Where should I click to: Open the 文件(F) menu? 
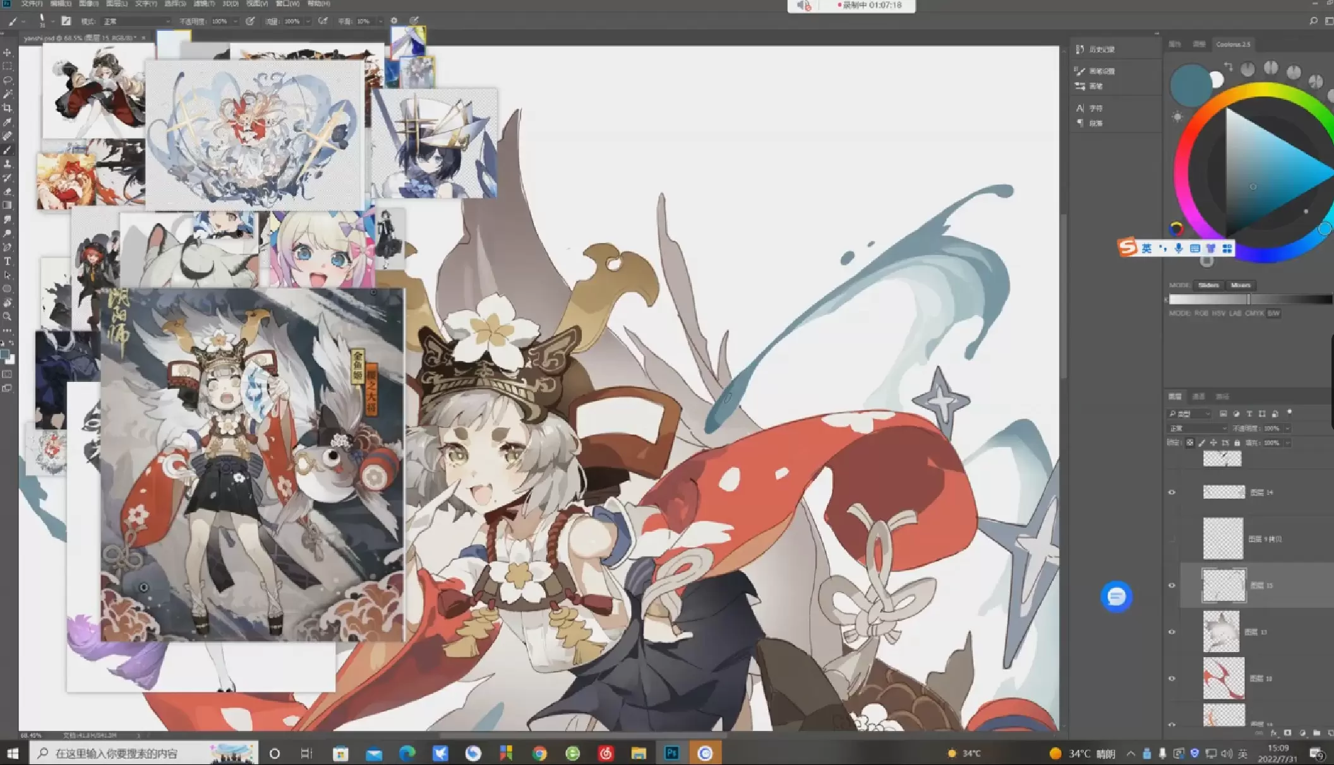32,4
